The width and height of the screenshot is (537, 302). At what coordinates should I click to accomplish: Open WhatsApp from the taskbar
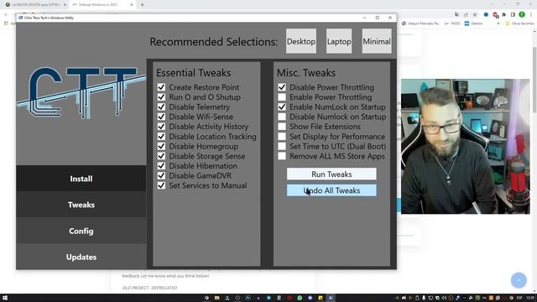click(x=300, y=298)
